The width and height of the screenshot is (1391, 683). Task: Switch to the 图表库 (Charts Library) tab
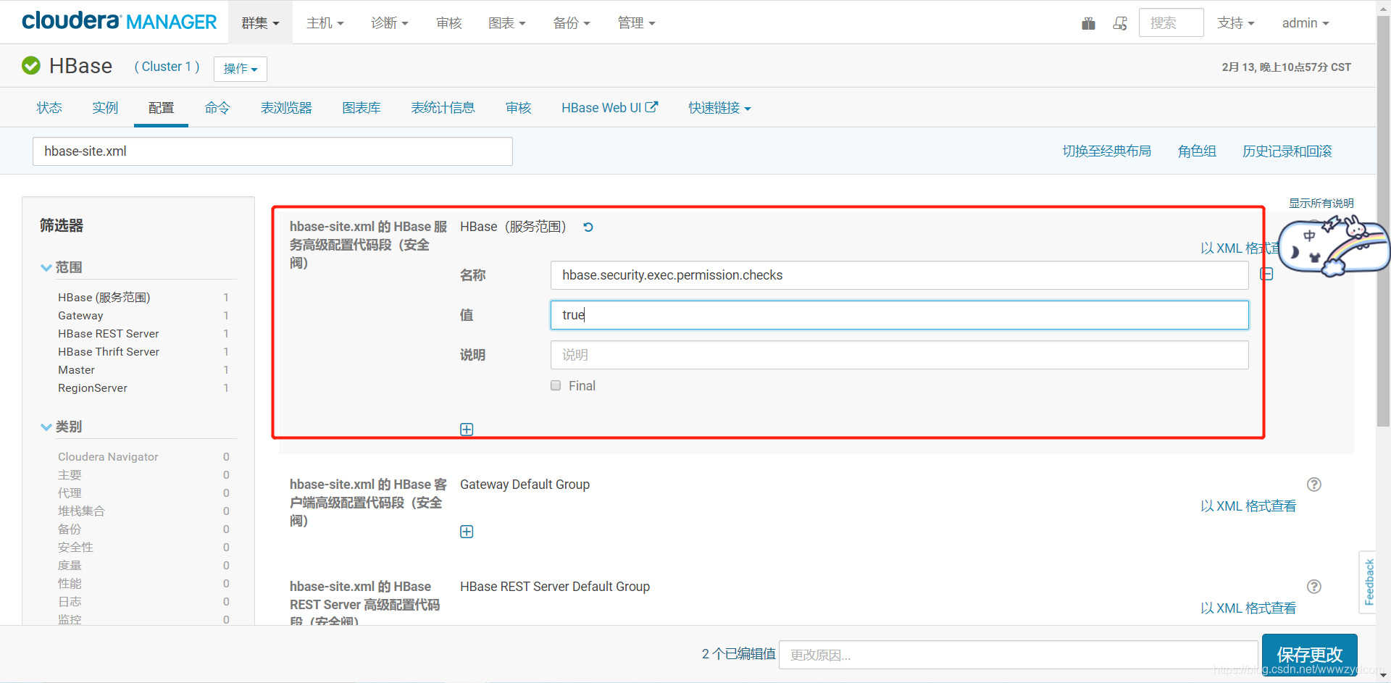[x=362, y=107]
